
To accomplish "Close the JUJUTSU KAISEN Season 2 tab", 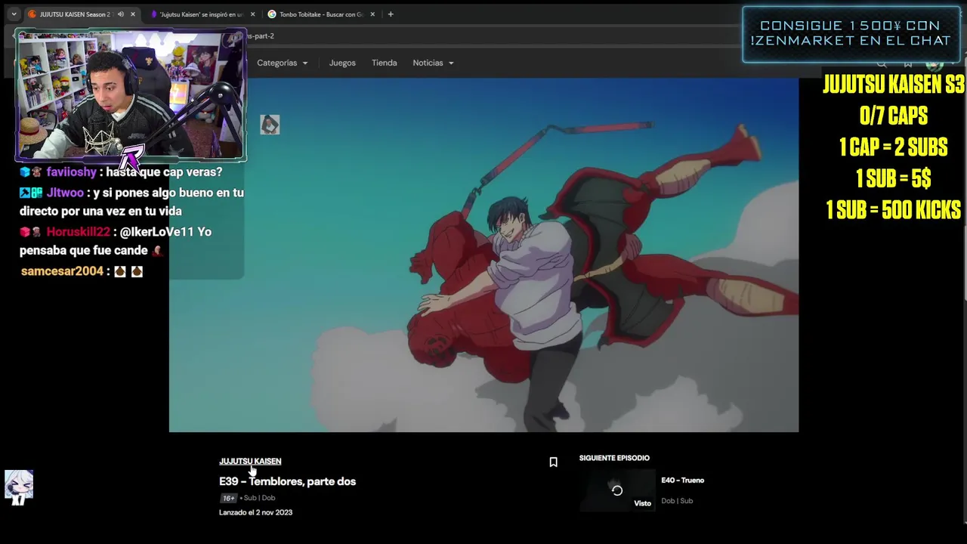I will (132, 14).
